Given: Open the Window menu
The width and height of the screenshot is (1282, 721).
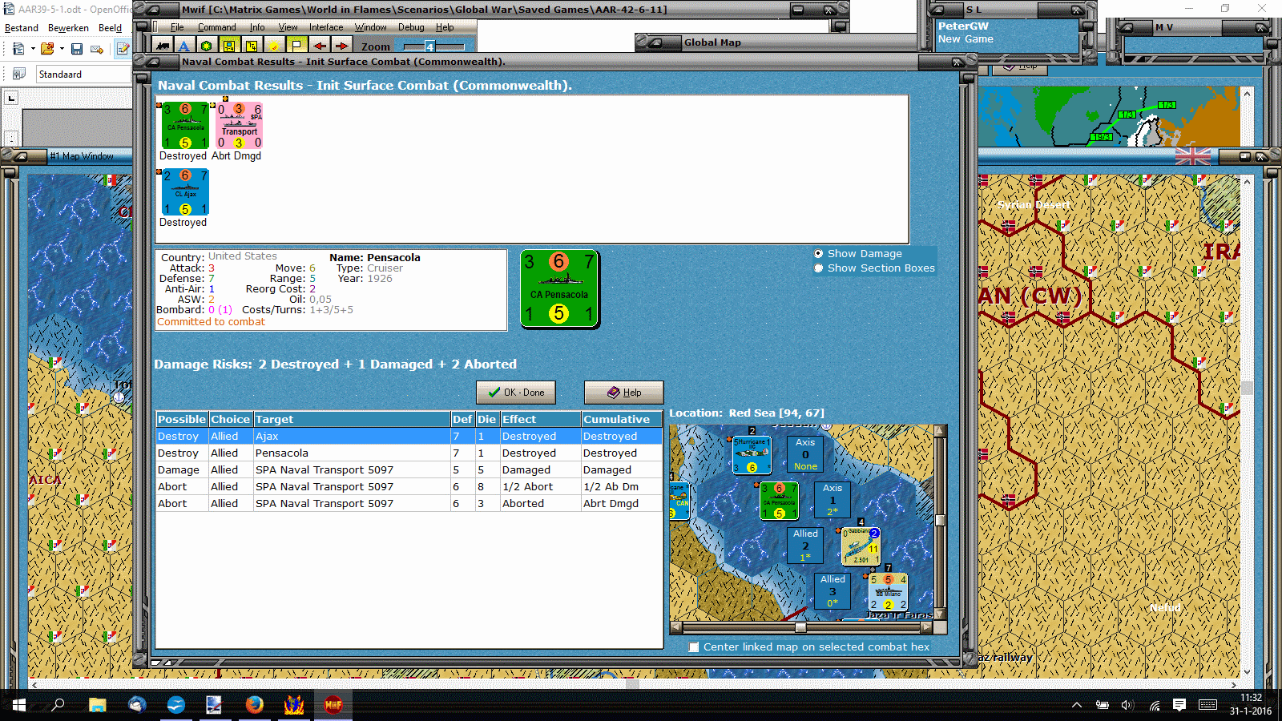Looking at the screenshot, I should pyautogui.click(x=370, y=27).
